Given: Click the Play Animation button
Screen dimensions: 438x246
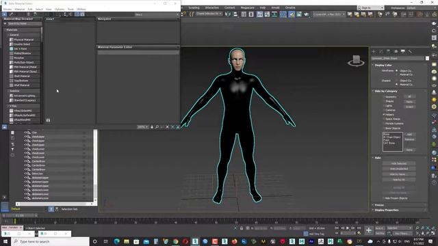Looking at the screenshot, I should [348, 228].
